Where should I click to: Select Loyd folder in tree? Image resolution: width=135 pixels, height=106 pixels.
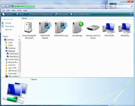click(x=10, y=42)
